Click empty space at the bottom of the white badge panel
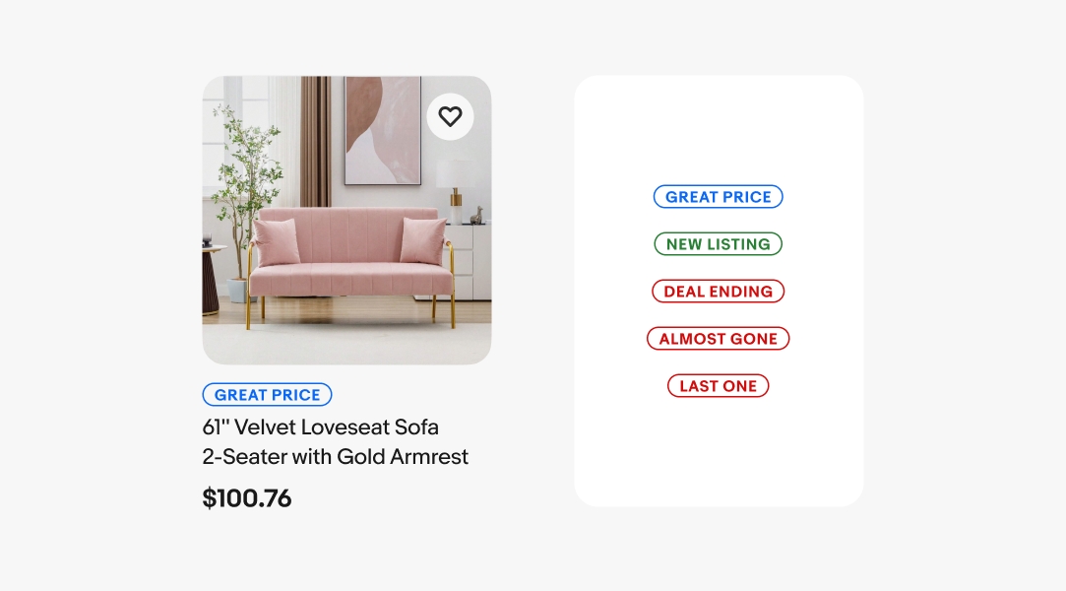 click(719, 463)
